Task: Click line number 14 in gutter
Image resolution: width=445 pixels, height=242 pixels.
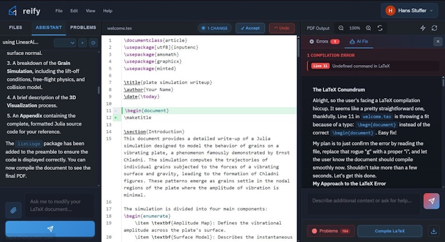Action: point(109,131)
